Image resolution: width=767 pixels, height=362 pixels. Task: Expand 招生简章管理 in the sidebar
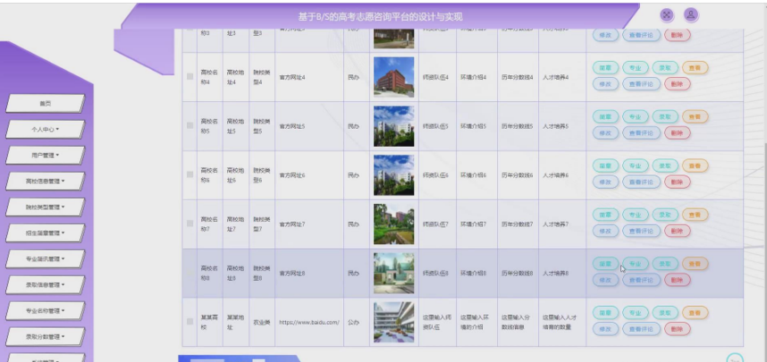click(x=45, y=233)
